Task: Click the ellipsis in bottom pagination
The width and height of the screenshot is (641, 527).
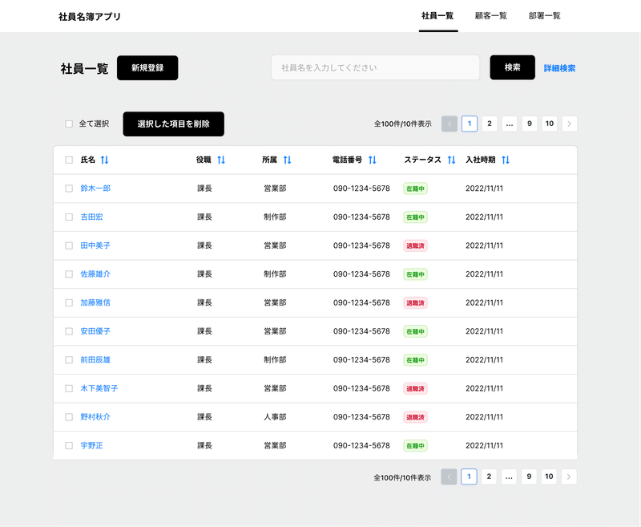Action: pos(509,476)
